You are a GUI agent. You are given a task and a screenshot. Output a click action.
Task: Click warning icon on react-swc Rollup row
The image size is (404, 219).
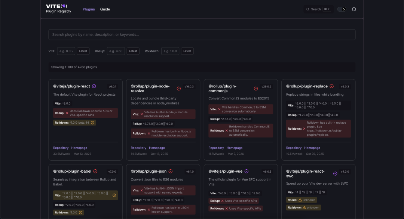point(300,200)
